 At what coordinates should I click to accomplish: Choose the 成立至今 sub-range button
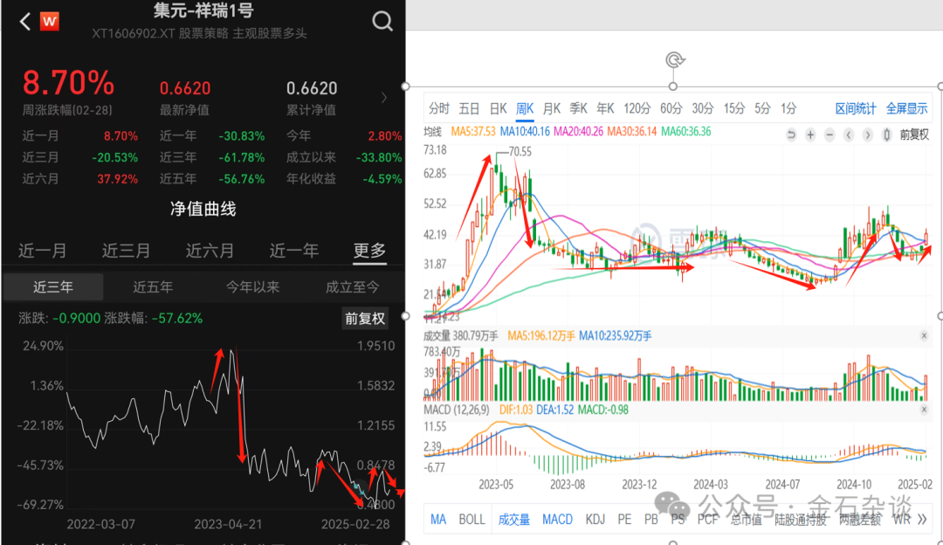coord(353,287)
